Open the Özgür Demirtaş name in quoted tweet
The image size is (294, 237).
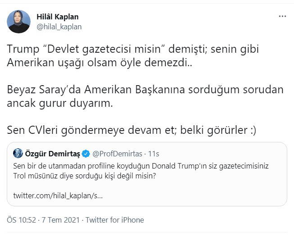pyautogui.click(x=52, y=154)
